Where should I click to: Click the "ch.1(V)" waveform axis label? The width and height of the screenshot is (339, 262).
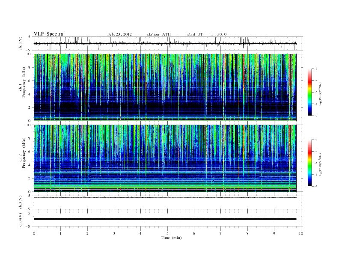[x=21, y=43]
